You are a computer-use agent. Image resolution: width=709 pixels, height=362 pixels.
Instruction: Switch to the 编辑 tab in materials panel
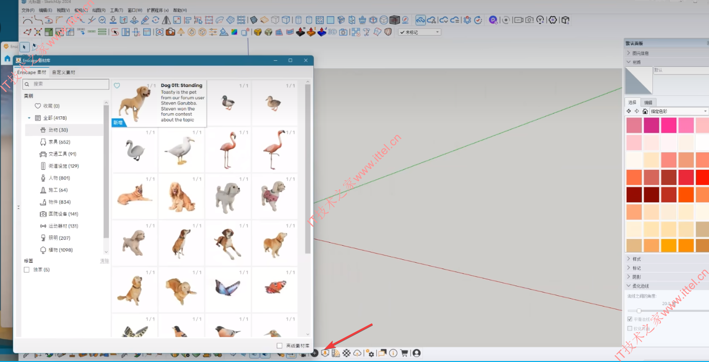(648, 102)
